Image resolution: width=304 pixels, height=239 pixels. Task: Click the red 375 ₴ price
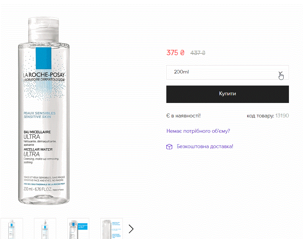(x=175, y=53)
